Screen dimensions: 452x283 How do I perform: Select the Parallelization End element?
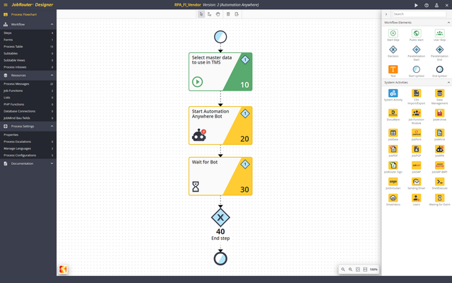click(x=439, y=50)
